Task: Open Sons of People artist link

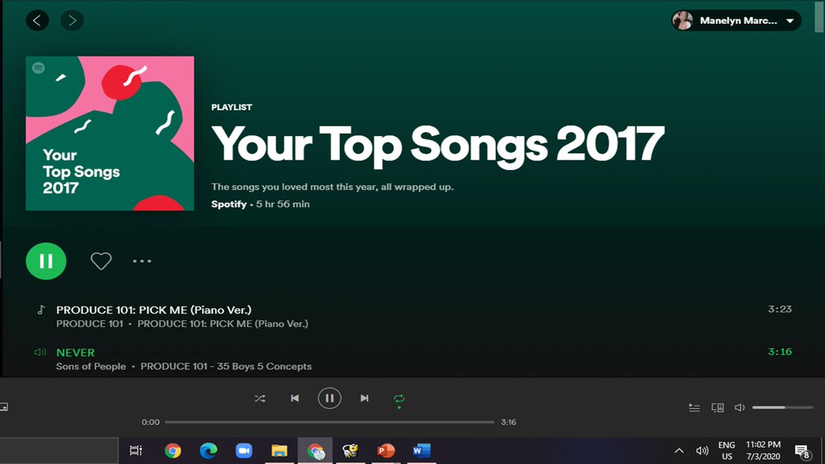Action: point(91,366)
